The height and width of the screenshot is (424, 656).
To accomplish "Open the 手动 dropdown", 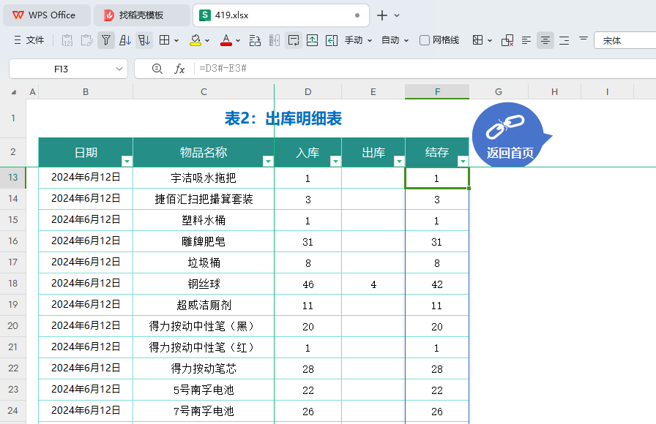I will pyautogui.click(x=358, y=40).
